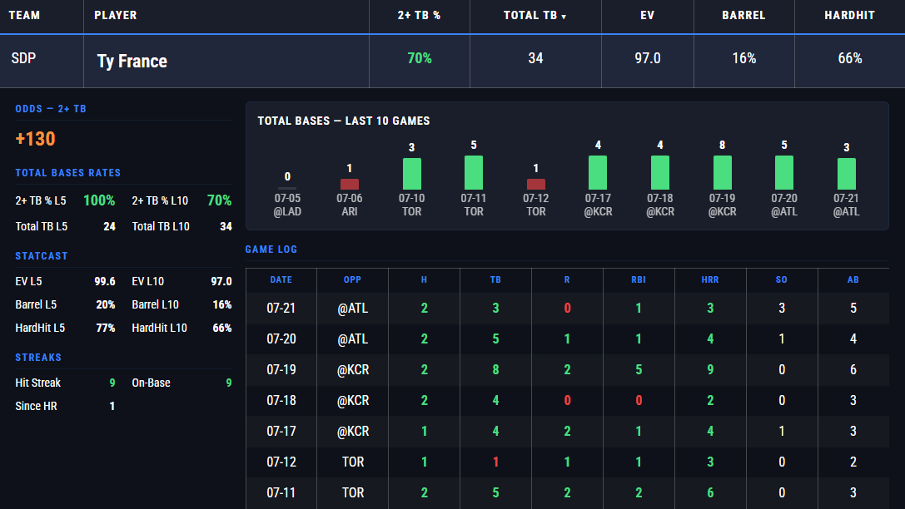Click the 07-06 ARI red bar
The width and height of the screenshot is (905, 509).
(x=349, y=184)
